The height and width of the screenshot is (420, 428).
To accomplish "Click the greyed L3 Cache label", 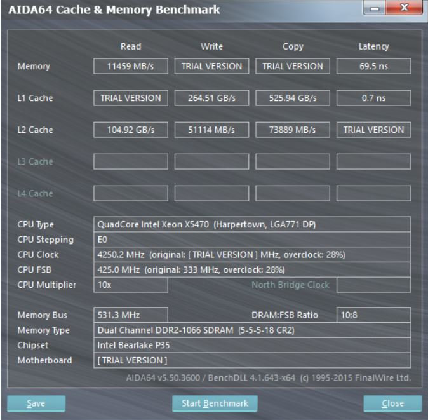I will (35, 161).
